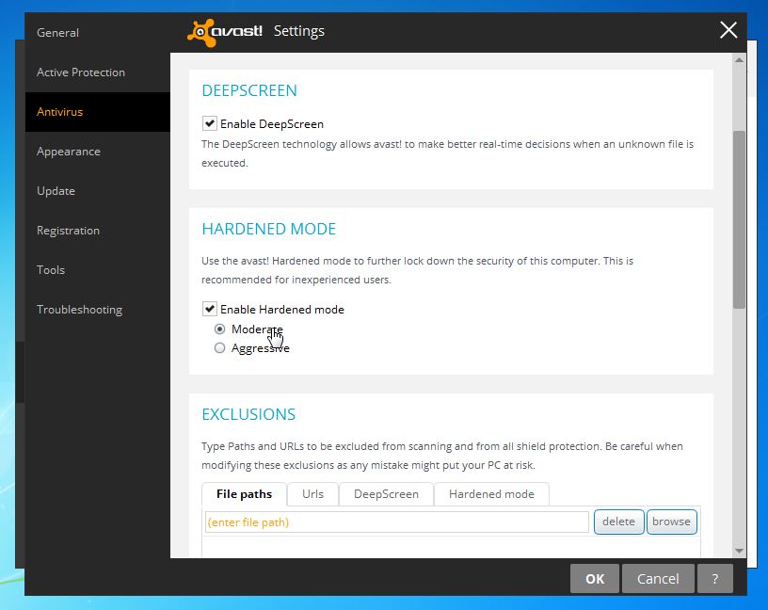Open the General settings section
Viewport: 768px width, 610px height.
(x=57, y=33)
